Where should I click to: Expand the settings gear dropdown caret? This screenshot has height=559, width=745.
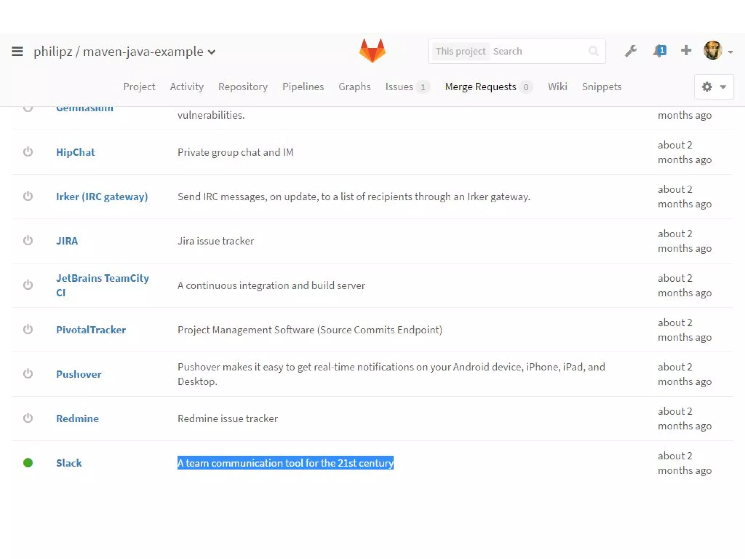[723, 87]
